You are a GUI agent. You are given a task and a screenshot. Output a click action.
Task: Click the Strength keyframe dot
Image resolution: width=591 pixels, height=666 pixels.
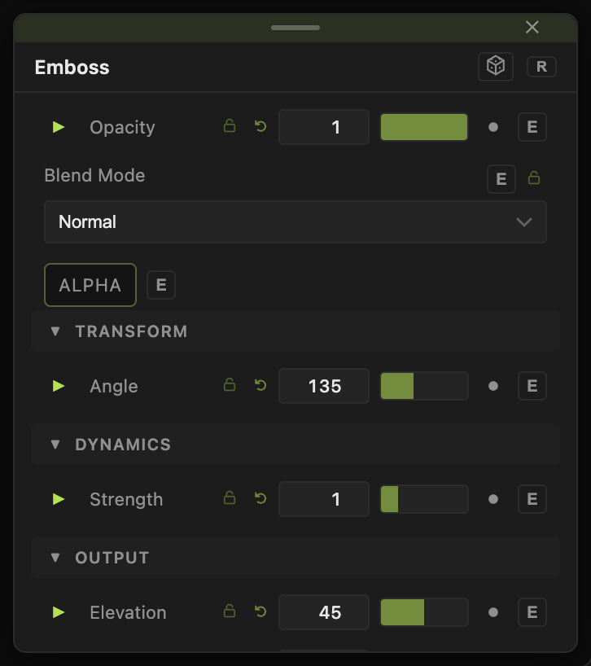tap(493, 499)
